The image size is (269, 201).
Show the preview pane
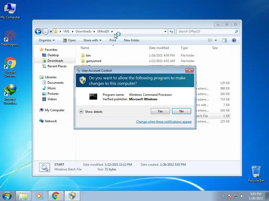pyautogui.click(x=224, y=40)
